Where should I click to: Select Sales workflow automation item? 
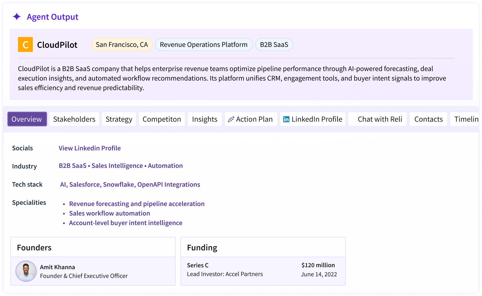click(x=110, y=213)
